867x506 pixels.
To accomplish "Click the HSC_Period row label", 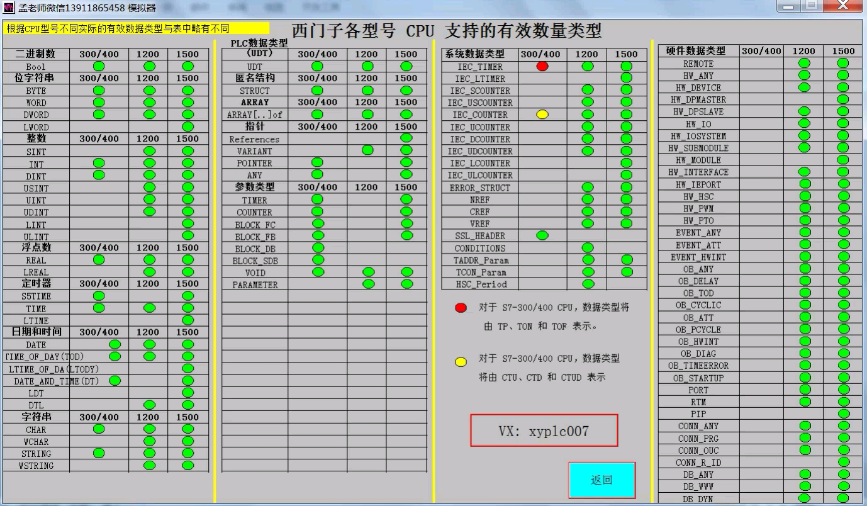I will [x=480, y=284].
